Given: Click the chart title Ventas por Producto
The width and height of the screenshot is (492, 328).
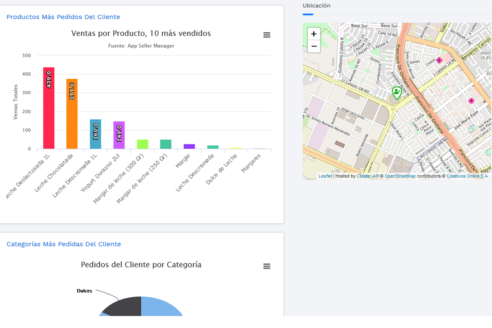Looking at the screenshot, I should pyautogui.click(x=141, y=33).
